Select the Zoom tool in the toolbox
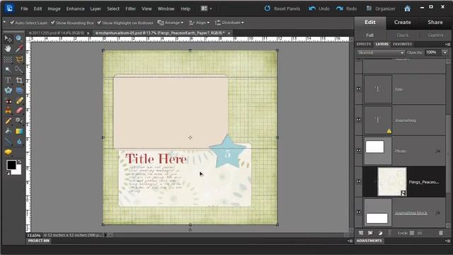This screenshot has height=255, width=453. point(19,38)
